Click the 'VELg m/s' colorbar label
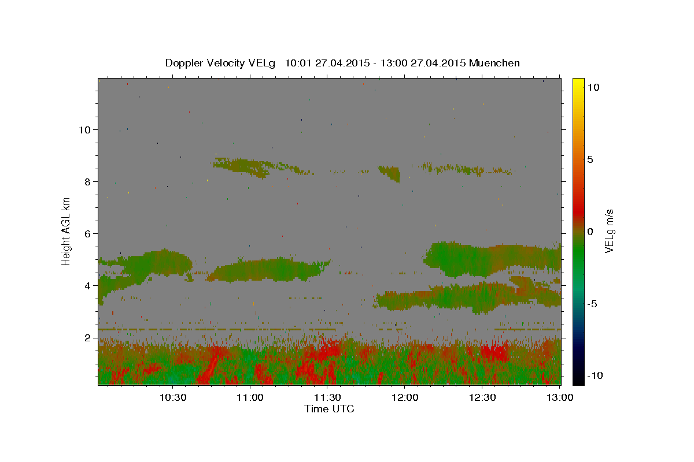 coord(609,231)
